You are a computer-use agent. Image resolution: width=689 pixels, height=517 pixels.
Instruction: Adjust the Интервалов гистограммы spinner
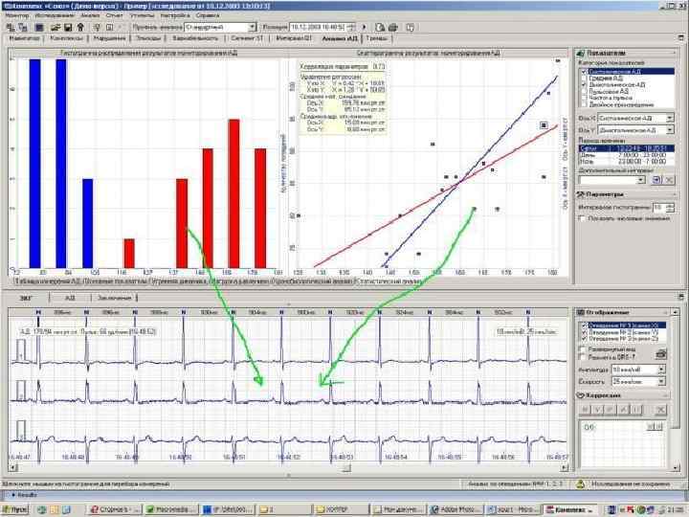(670, 207)
